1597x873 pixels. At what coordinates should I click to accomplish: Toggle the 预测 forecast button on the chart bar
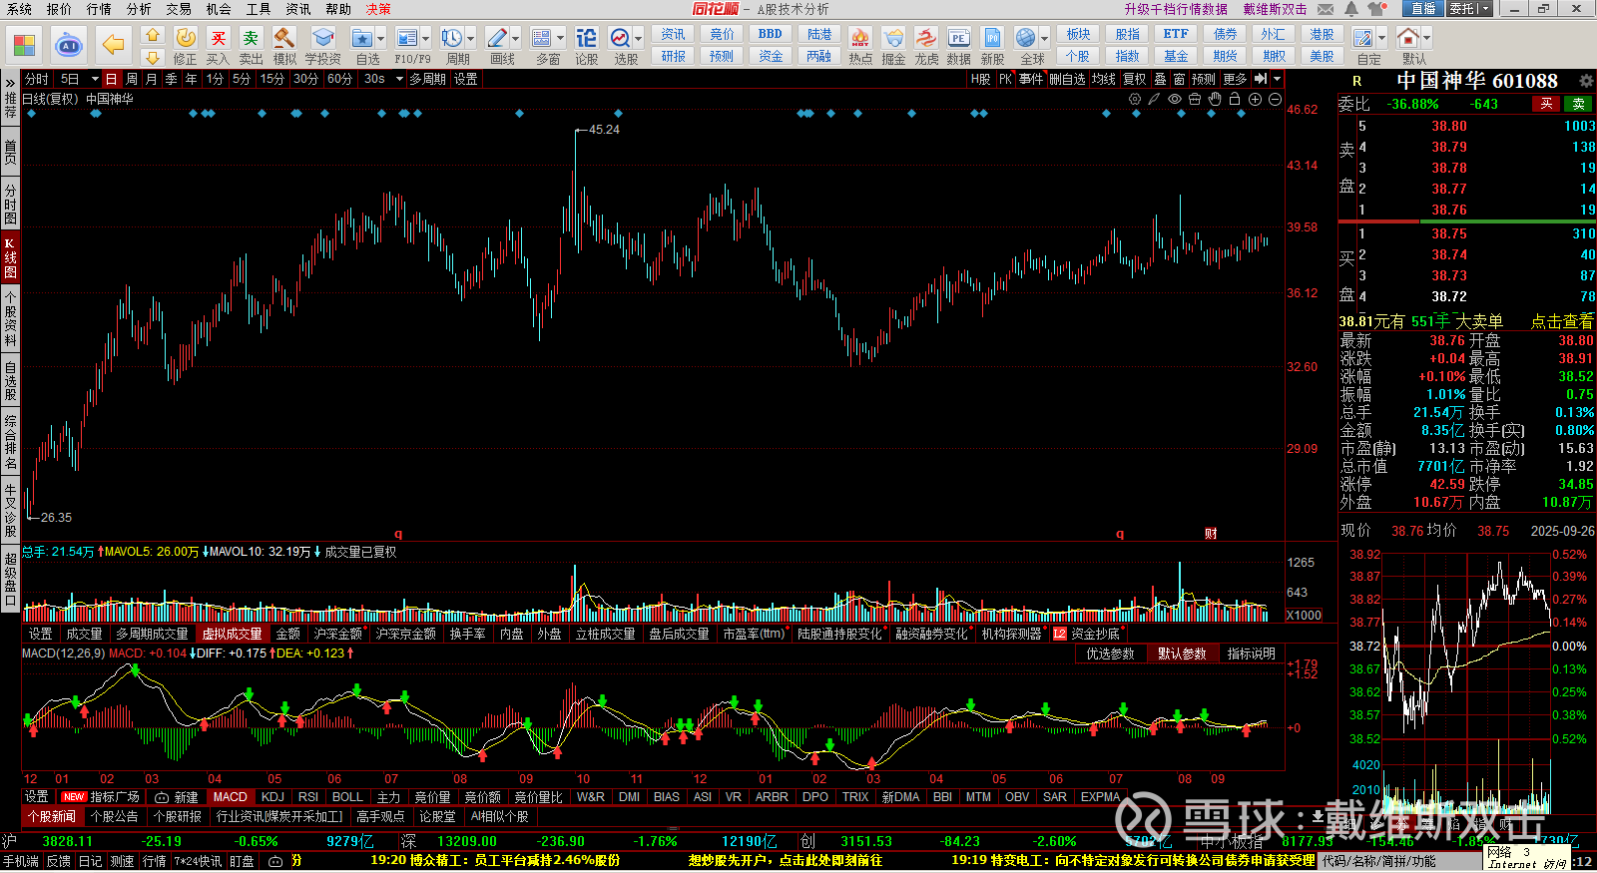tap(1204, 79)
